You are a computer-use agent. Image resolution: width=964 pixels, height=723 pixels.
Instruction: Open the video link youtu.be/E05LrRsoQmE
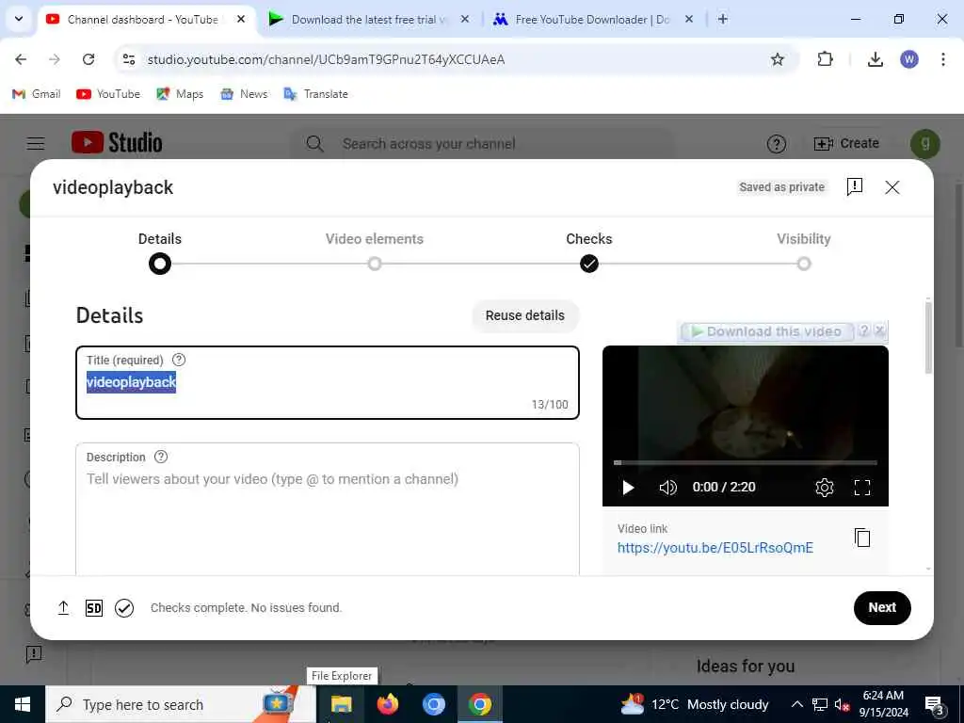(x=715, y=548)
